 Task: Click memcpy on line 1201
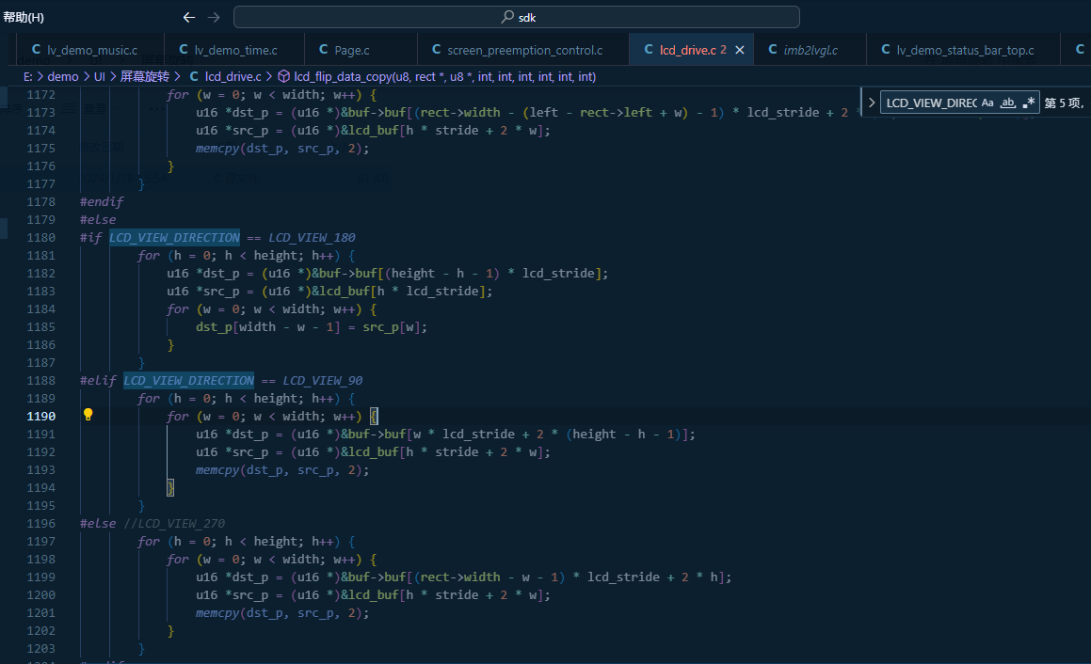click(217, 613)
